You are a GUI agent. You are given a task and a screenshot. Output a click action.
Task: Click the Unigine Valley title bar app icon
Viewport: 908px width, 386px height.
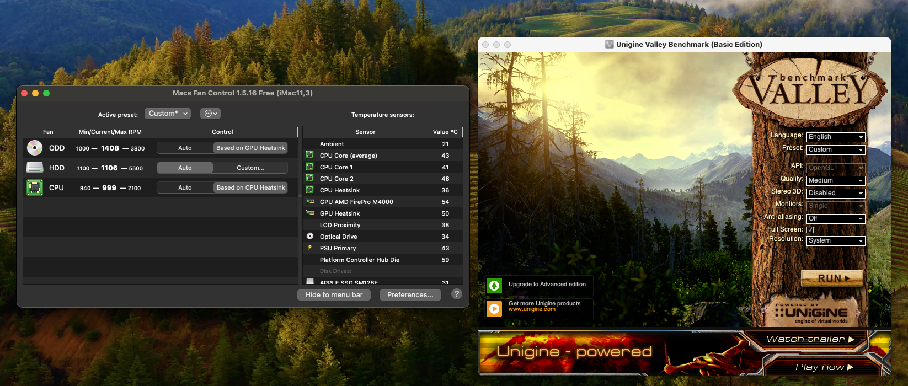click(x=610, y=44)
